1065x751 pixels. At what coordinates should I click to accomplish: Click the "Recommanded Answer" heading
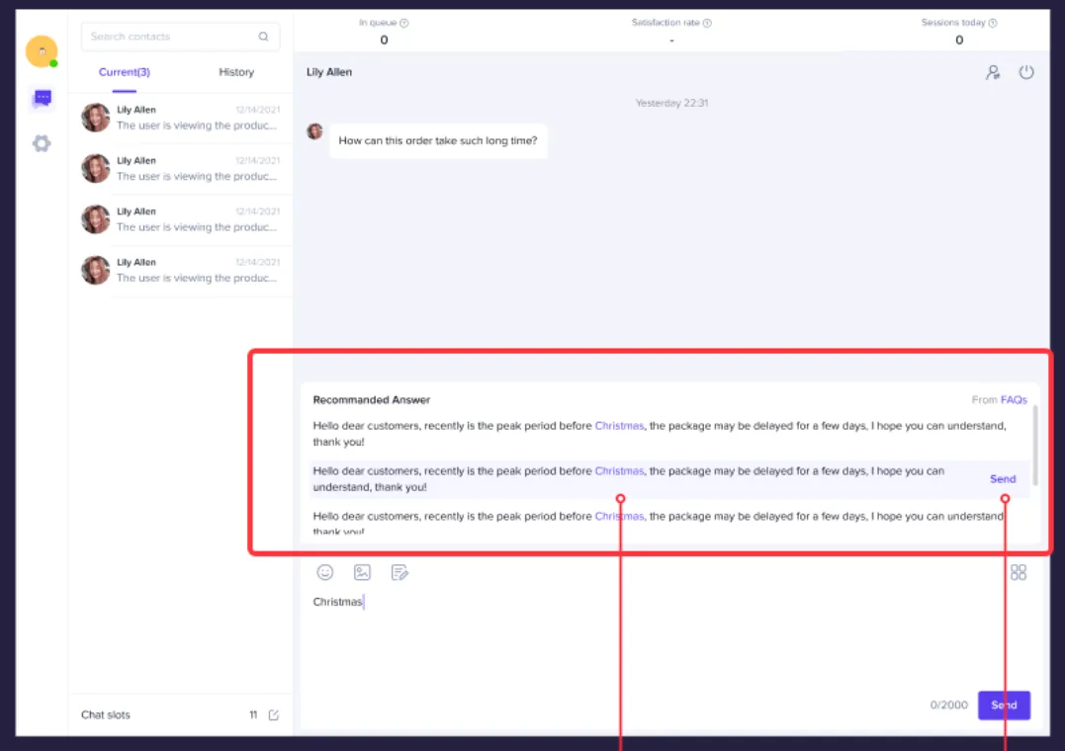tap(372, 400)
